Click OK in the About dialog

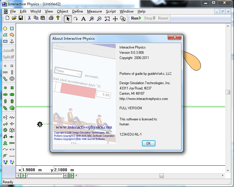click(148, 143)
